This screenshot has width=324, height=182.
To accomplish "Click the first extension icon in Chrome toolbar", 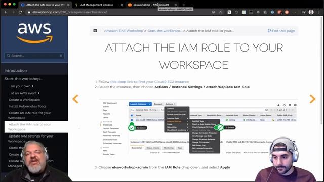I will point(229,12).
